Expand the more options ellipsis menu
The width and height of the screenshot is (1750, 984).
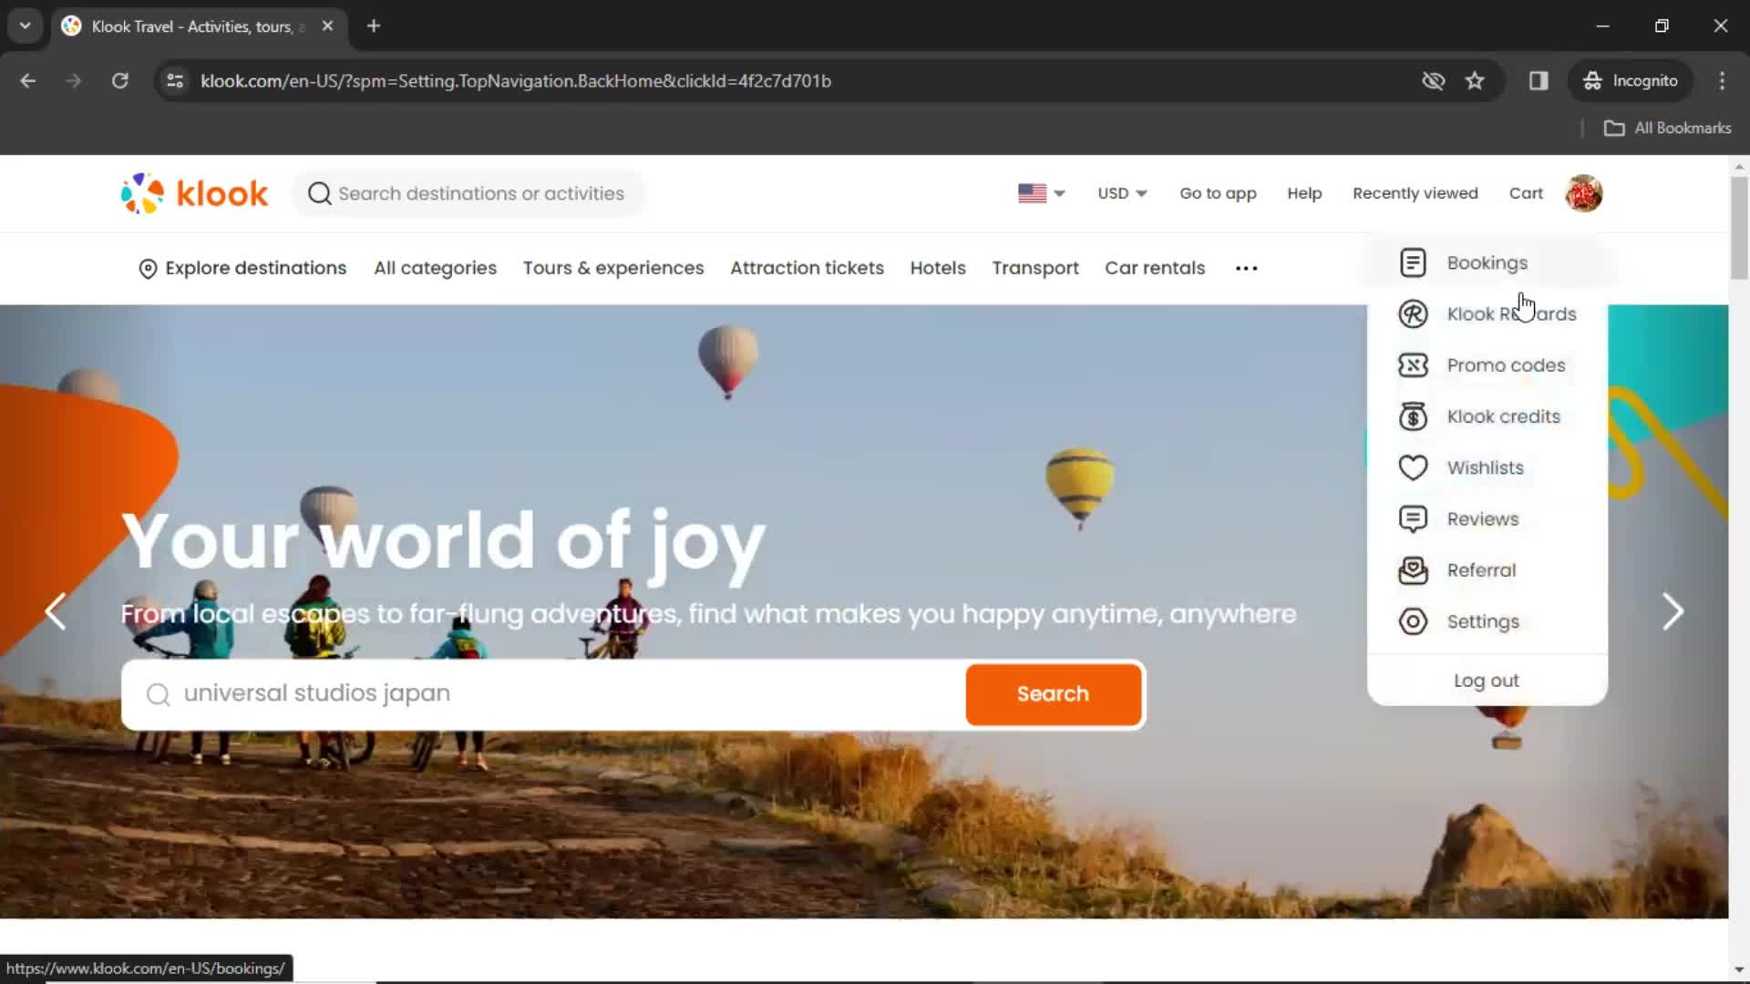[x=1245, y=268]
